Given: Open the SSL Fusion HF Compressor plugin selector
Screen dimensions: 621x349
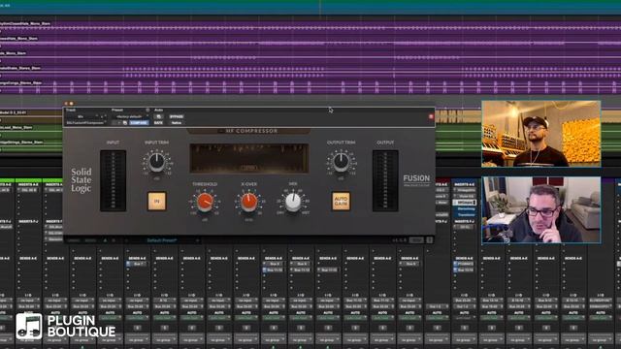Looking at the screenshot, I should tap(85, 123).
